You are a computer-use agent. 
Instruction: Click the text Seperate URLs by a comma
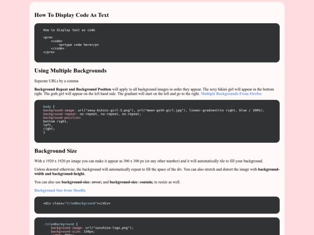(x=56, y=81)
